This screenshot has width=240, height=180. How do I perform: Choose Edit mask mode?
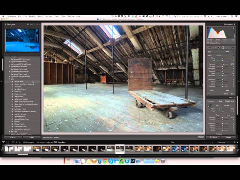[x=232, y=52]
